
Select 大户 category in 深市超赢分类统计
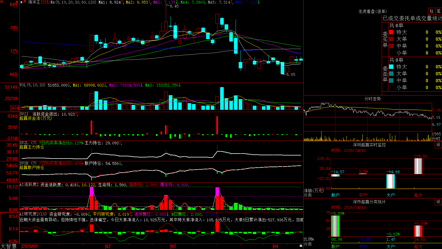tap(391, 246)
